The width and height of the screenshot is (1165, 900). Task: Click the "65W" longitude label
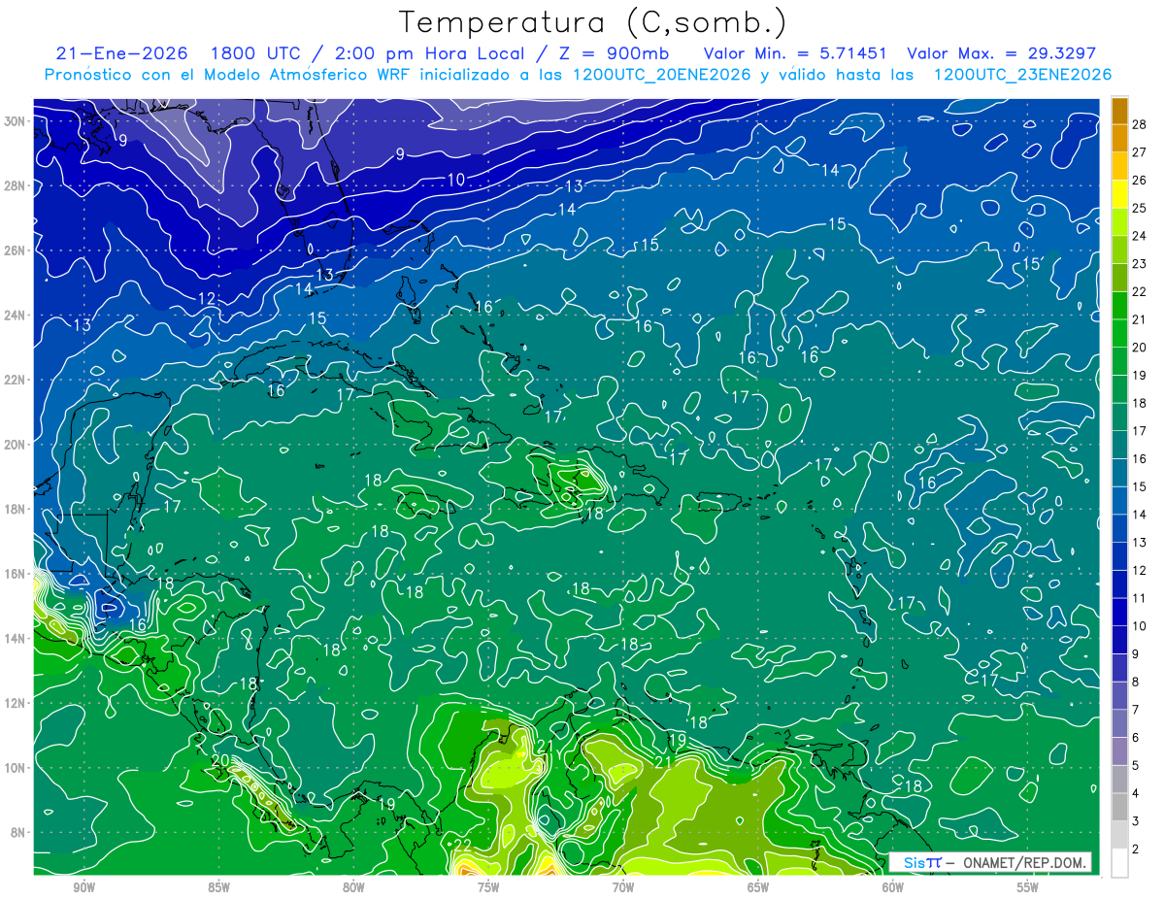coord(758,887)
